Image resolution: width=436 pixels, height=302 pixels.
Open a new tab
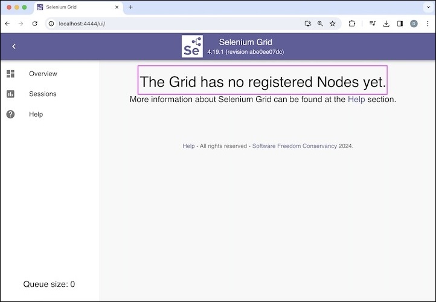click(x=130, y=7)
